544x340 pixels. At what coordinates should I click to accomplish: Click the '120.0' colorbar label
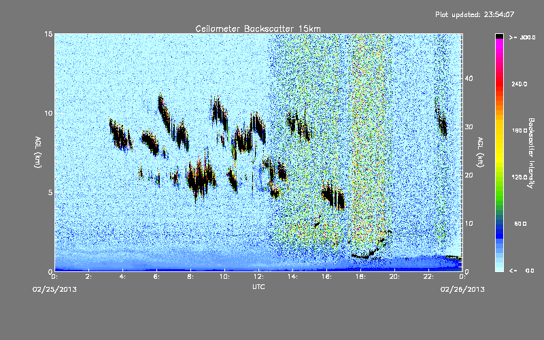point(520,177)
